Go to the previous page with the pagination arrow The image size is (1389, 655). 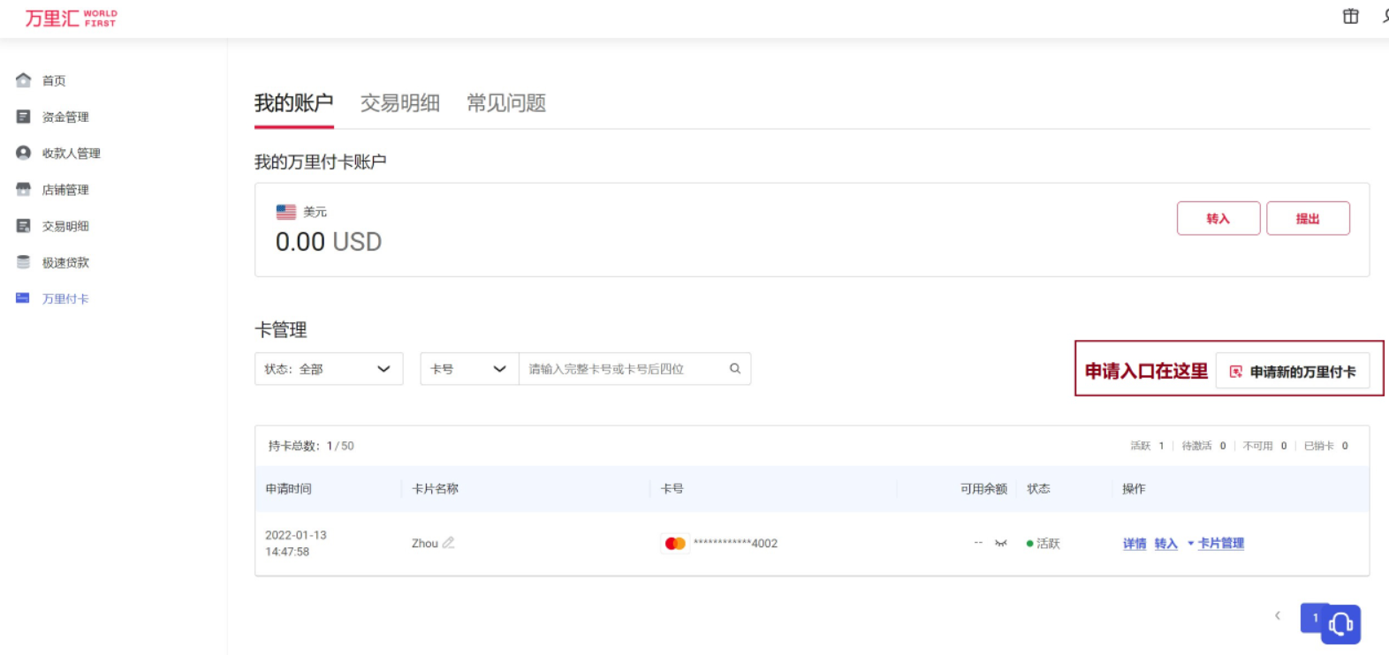1278,616
